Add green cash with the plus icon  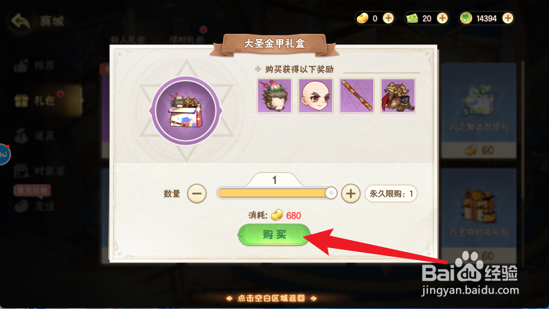click(x=442, y=18)
